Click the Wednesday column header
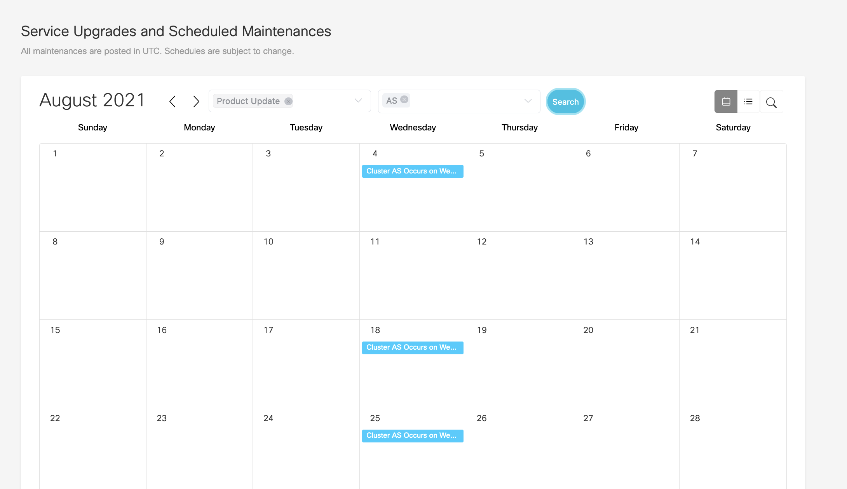The image size is (847, 489). (413, 127)
